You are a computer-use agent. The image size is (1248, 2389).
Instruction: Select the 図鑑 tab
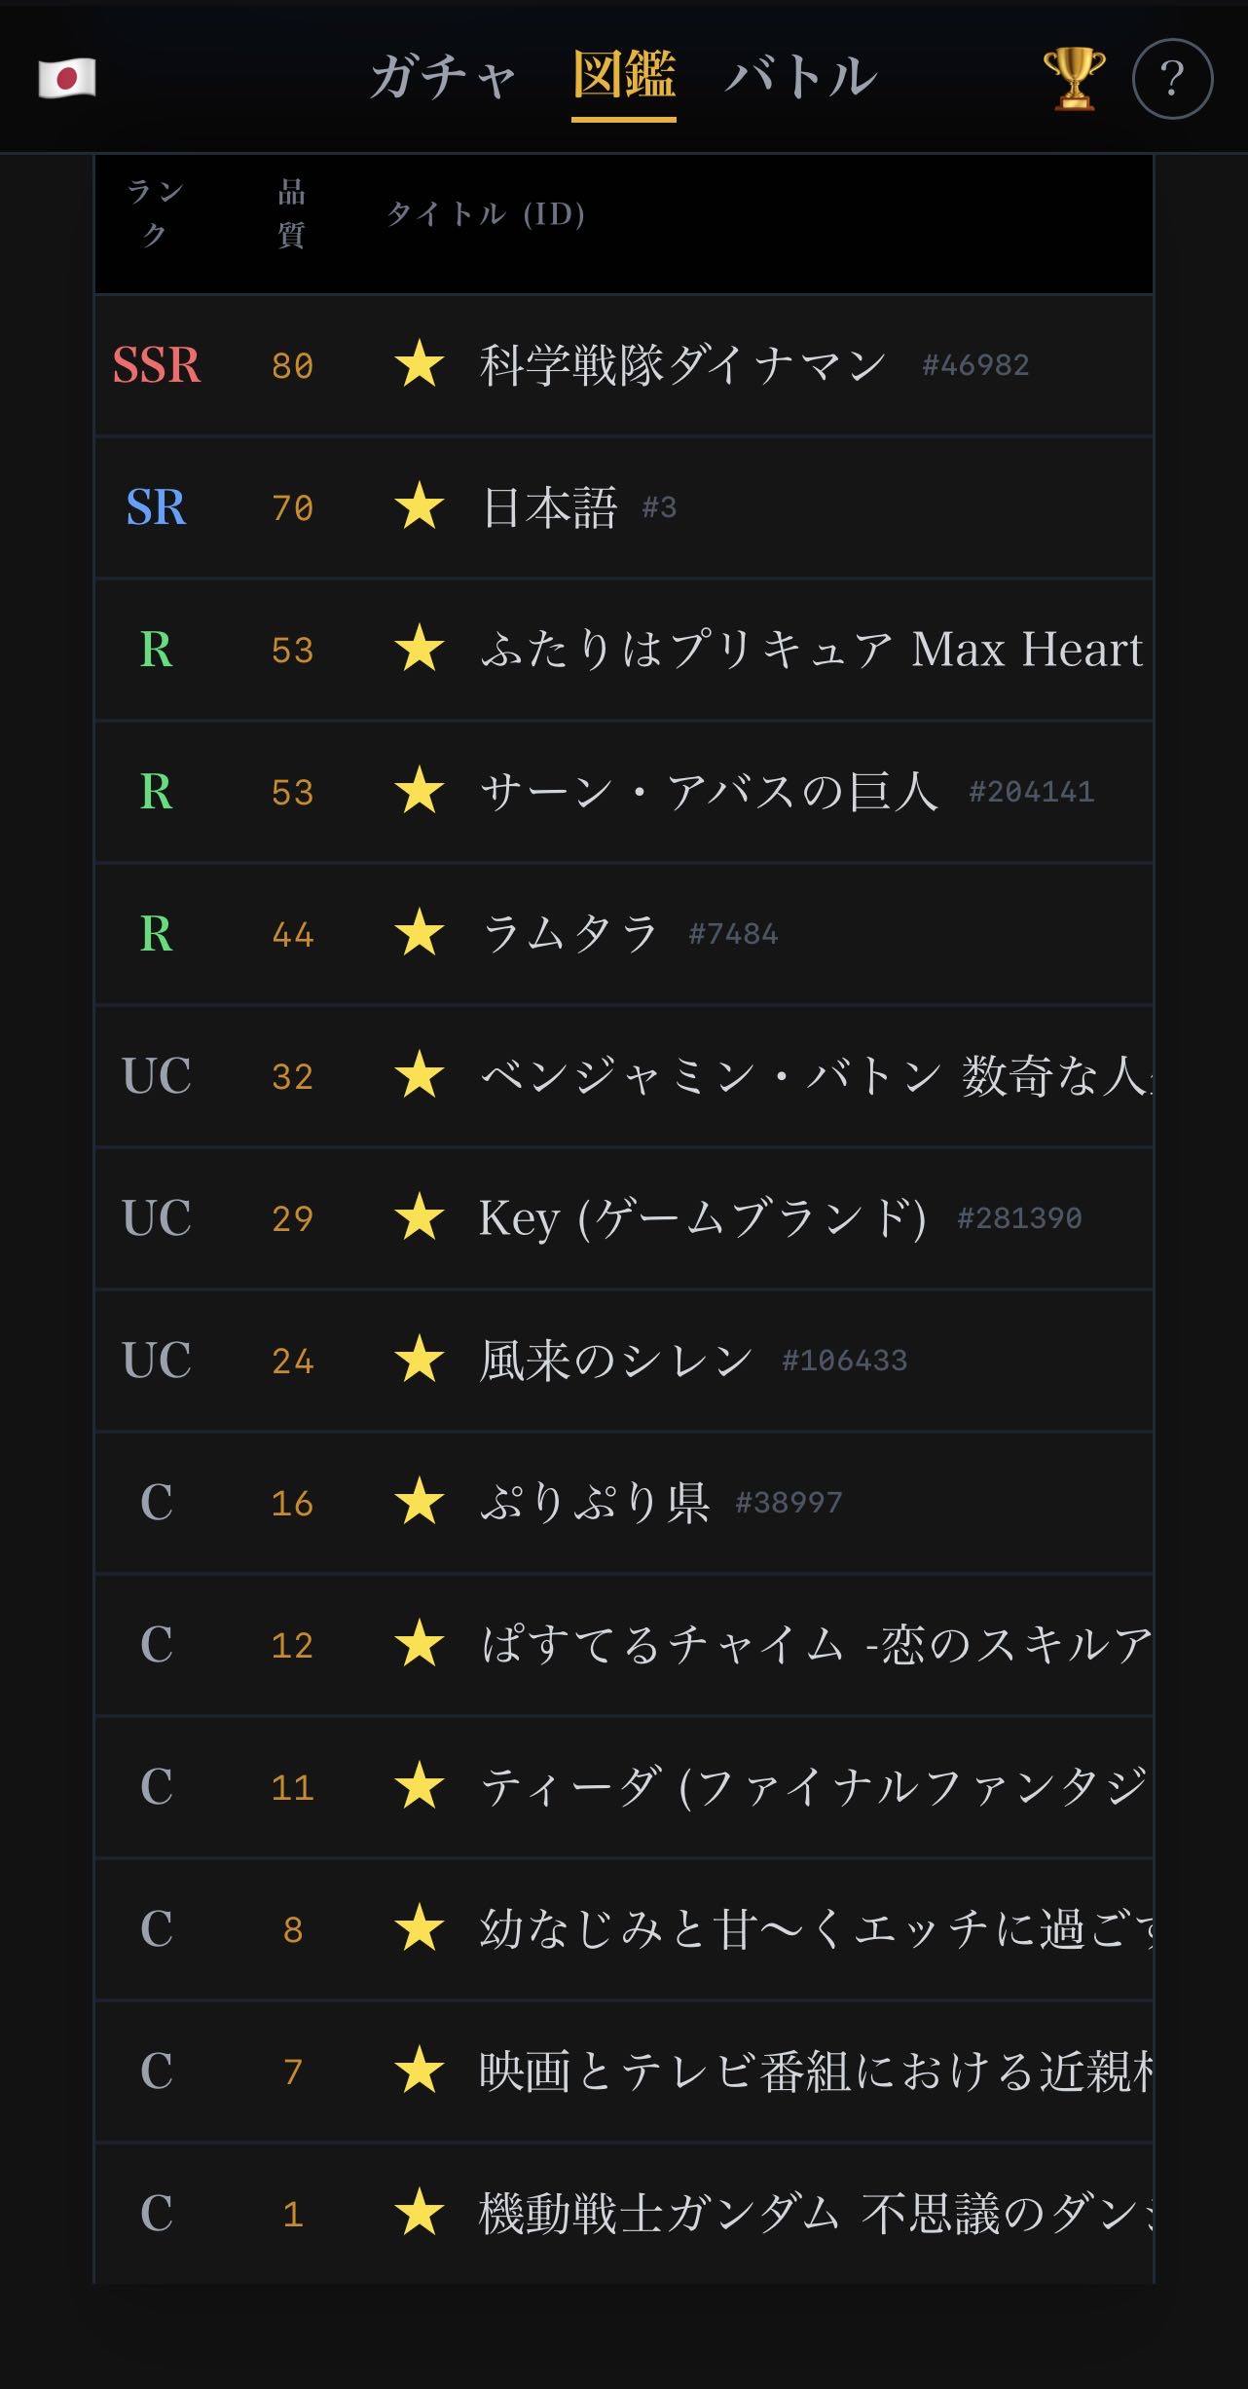tap(623, 76)
